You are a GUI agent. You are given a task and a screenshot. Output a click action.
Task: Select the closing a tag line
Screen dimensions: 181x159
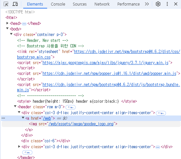tap(29, 130)
